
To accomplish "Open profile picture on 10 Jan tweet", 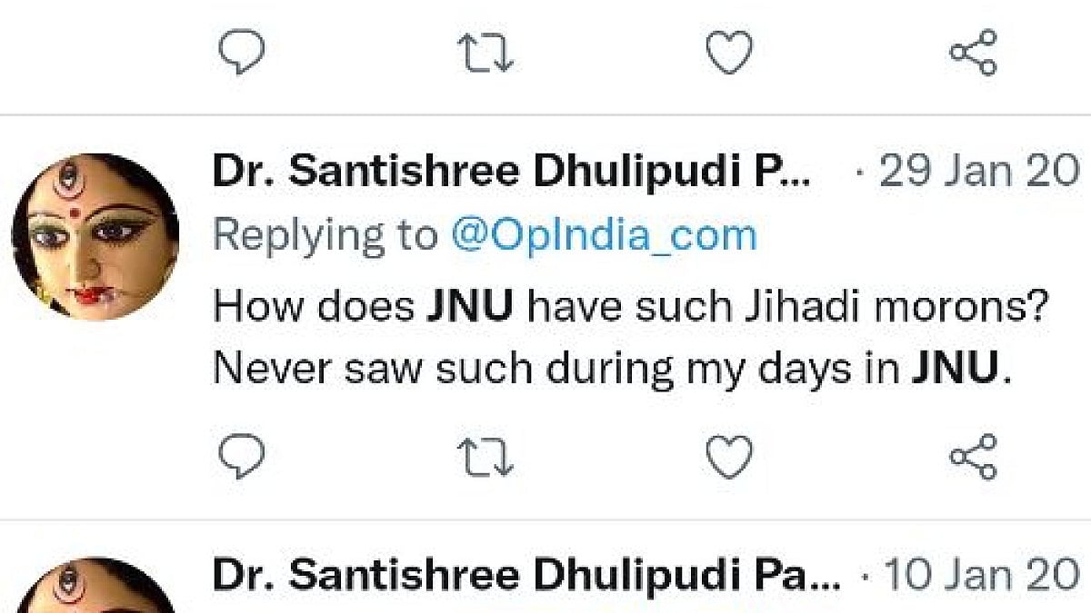I will [x=95, y=588].
